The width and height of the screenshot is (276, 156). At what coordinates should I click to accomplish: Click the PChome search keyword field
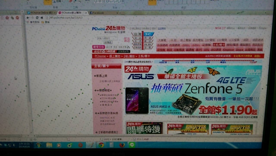tap(107, 38)
